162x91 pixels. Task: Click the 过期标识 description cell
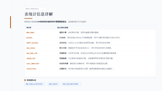(106, 69)
